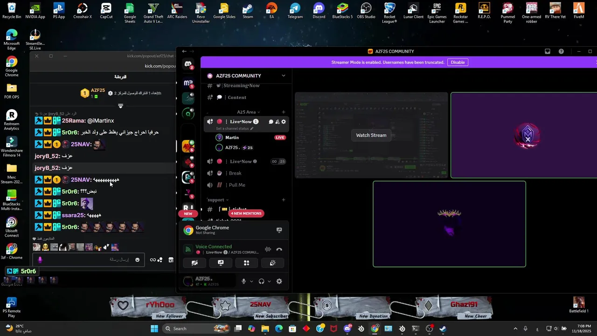
Task: Expand pinned leaderboard arrow in Kick chat
Action: pos(120,106)
